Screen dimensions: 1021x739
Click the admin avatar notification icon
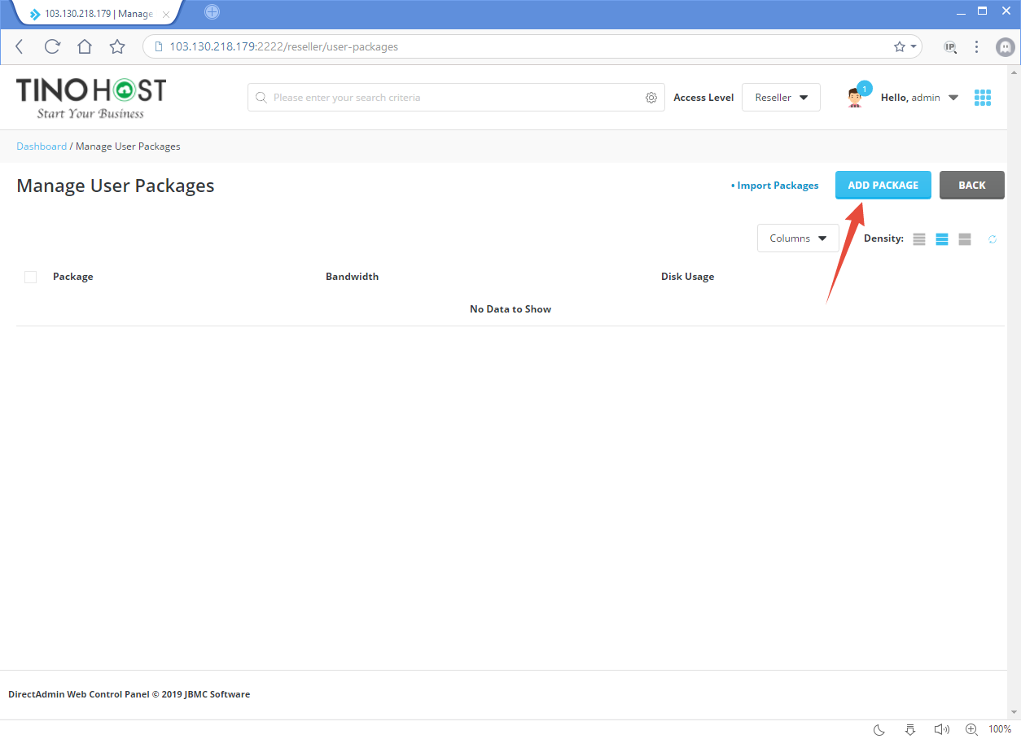855,97
